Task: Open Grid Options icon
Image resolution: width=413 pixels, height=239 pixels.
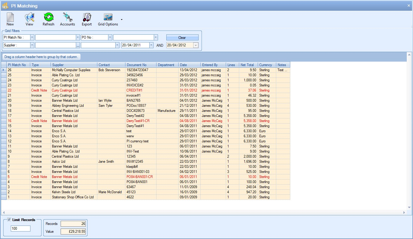Action: 108,18
